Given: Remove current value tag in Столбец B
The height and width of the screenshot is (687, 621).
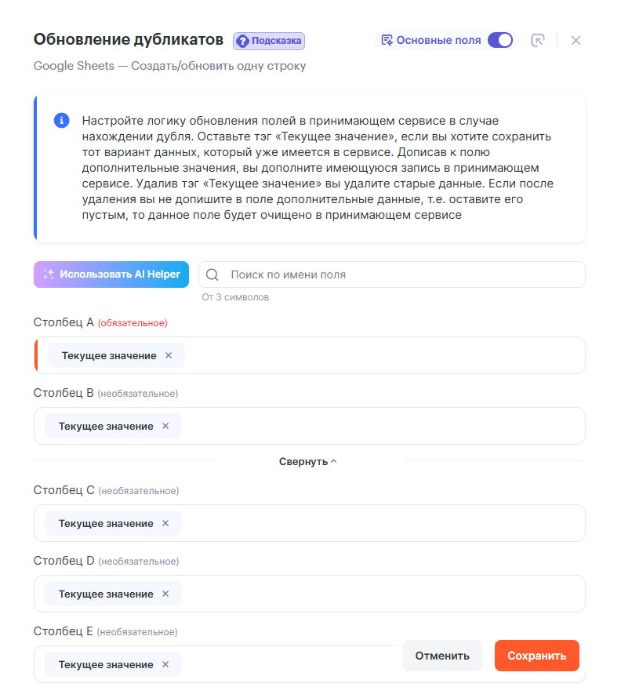Looking at the screenshot, I should 165,426.
